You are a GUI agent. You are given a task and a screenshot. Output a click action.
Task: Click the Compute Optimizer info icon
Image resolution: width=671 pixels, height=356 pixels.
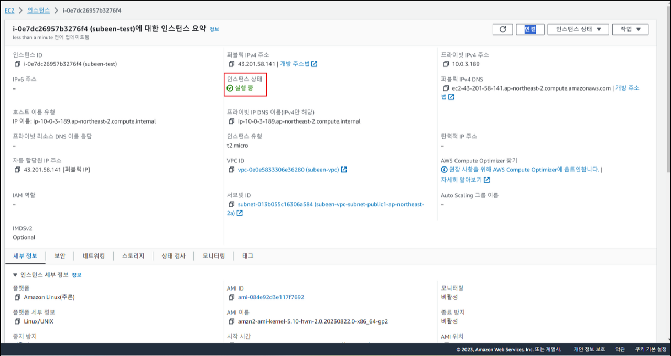pyautogui.click(x=444, y=170)
